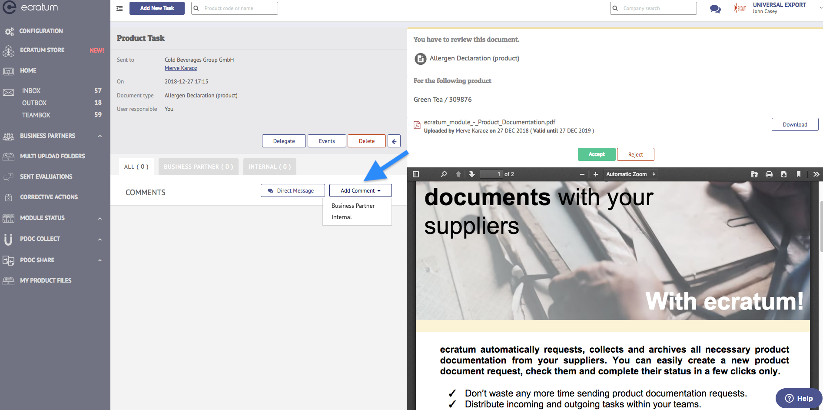Zoom in with the plus icon

coord(596,174)
